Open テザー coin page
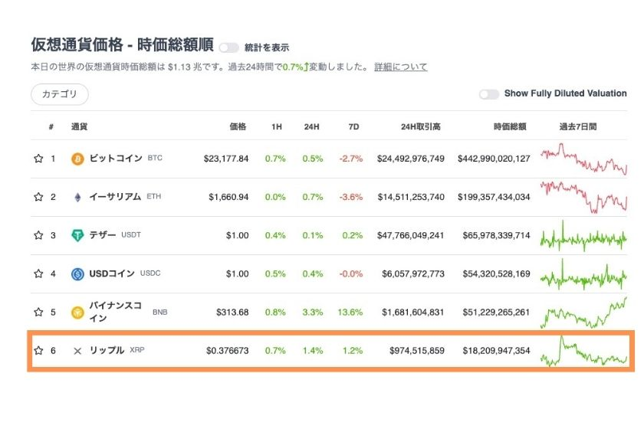 [103, 235]
